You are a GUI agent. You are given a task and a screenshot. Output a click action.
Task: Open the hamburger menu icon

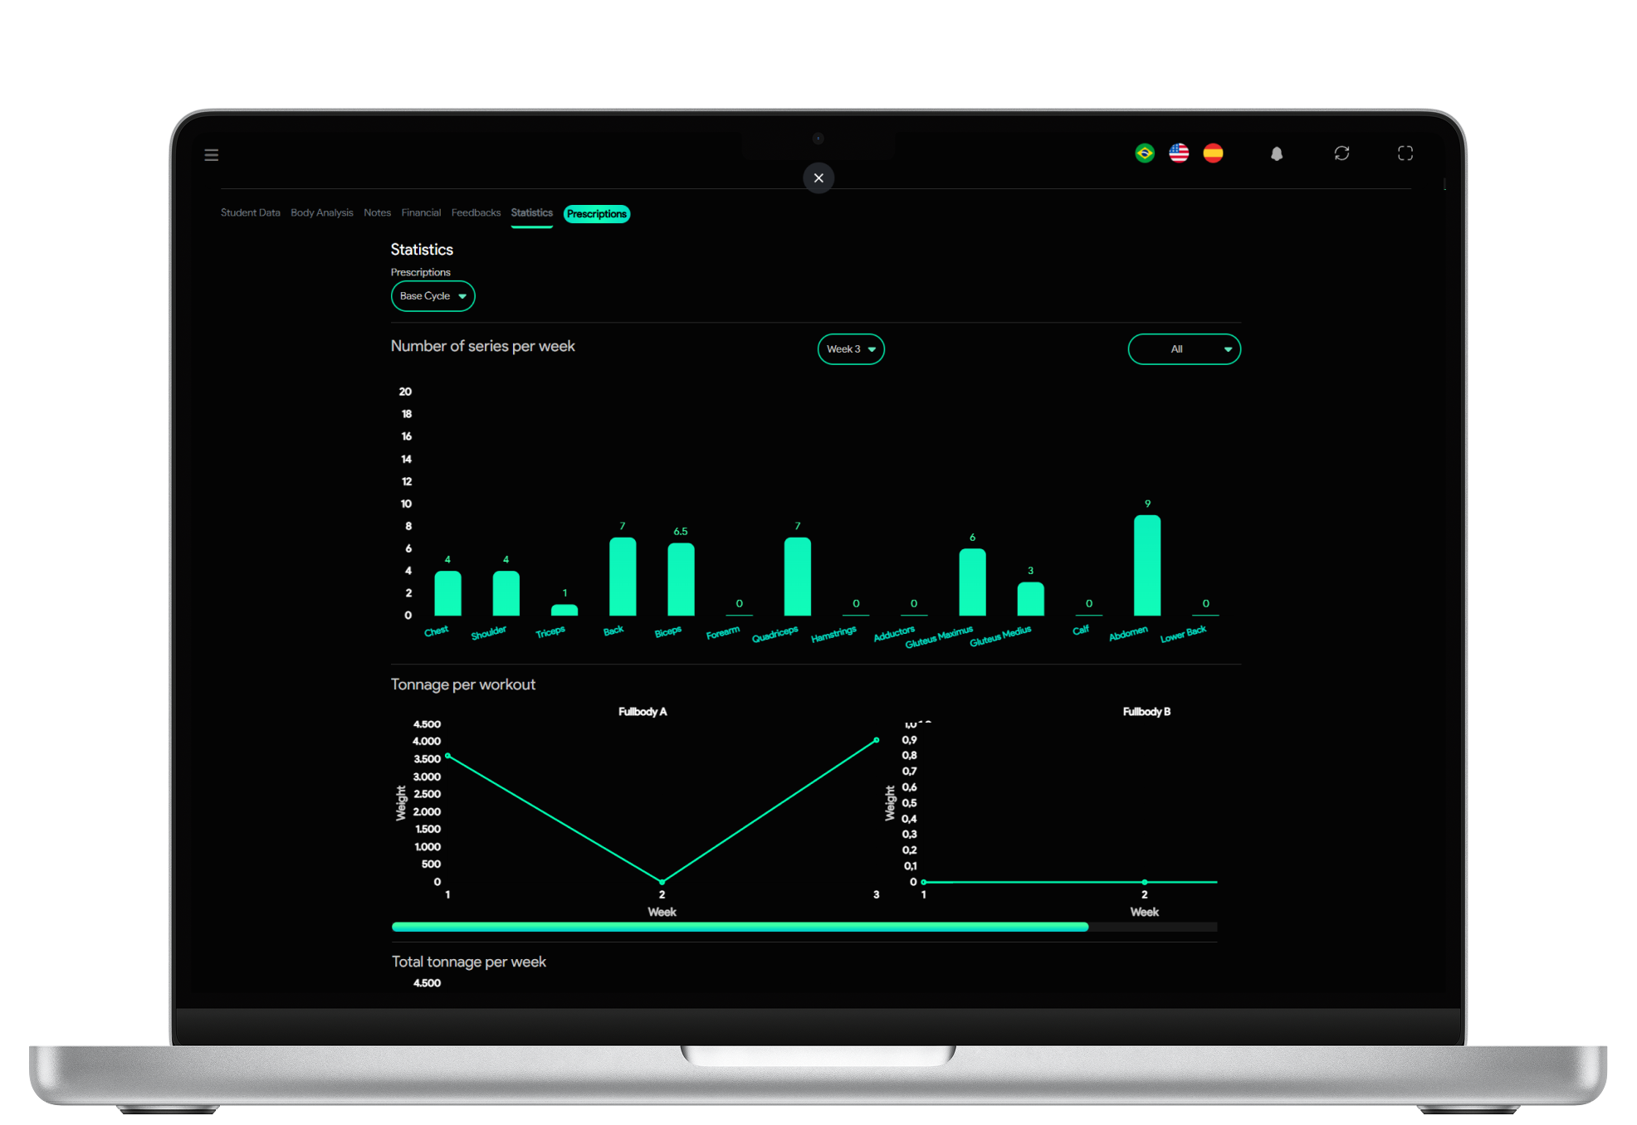(x=212, y=155)
